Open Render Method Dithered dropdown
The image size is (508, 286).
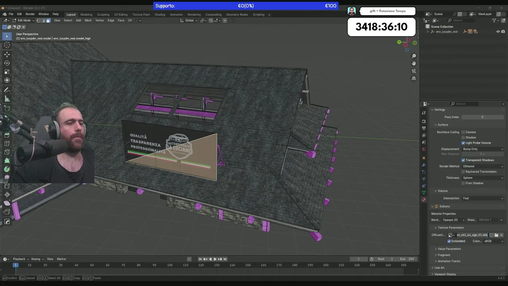pos(483,166)
